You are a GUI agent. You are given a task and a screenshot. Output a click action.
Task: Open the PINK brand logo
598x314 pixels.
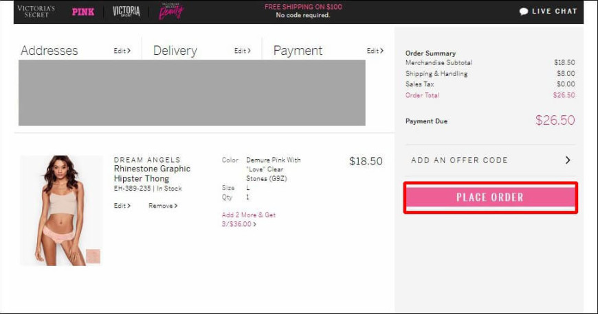point(83,12)
